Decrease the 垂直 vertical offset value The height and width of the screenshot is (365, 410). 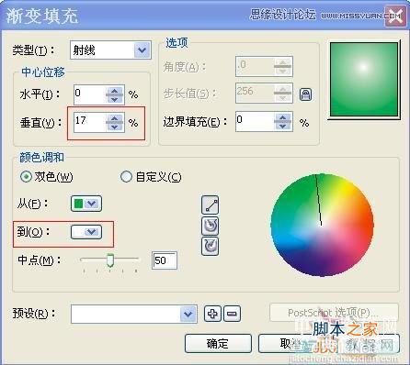click(x=115, y=127)
